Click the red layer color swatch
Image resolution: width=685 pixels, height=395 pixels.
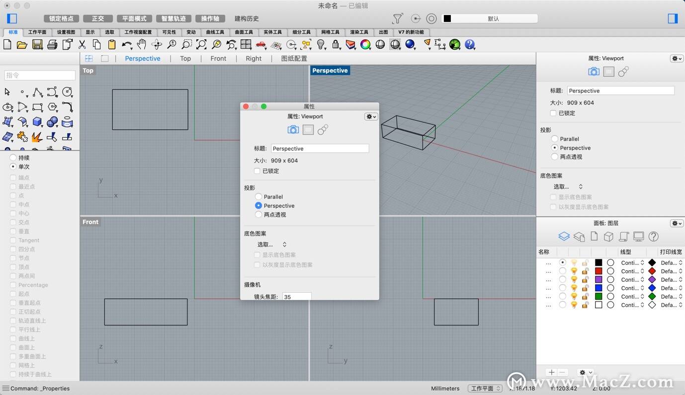pyautogui.click(x=599, y=271)
